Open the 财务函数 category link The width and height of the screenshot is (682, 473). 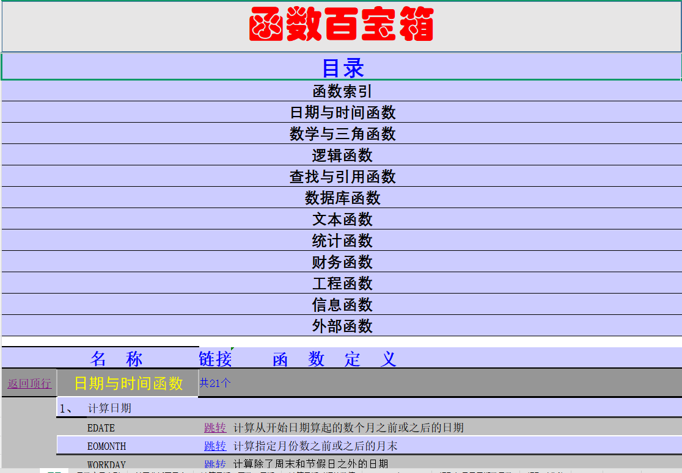(x=341, y=262)
